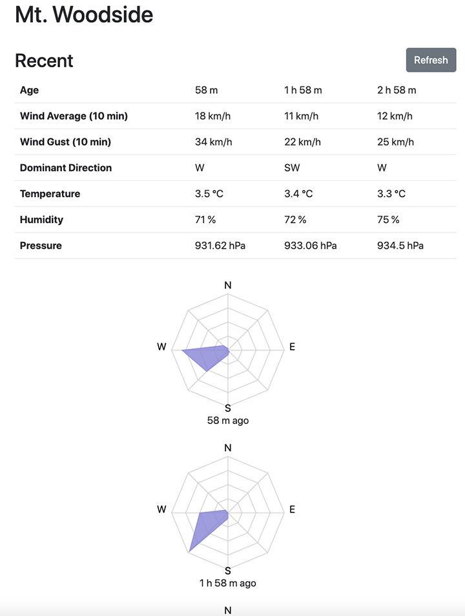Select the 2 h 58 m age column header
Screen dimensions: 465x616
pyautogui.click(x=397, y=90)
